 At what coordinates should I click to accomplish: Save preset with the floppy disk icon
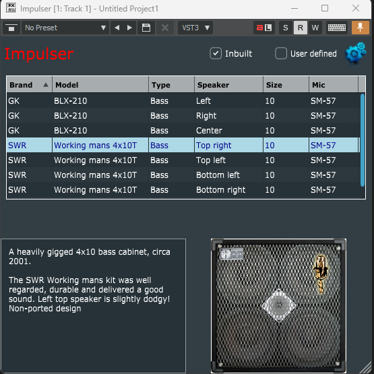(146, 28)
